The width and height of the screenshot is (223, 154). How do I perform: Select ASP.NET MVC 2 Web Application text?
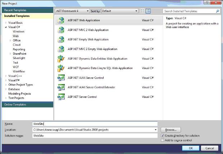[x=88, y=30]
